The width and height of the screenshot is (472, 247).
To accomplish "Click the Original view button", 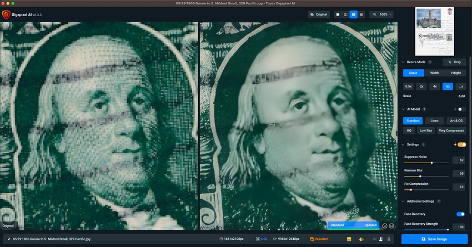I will pos(319,14).
